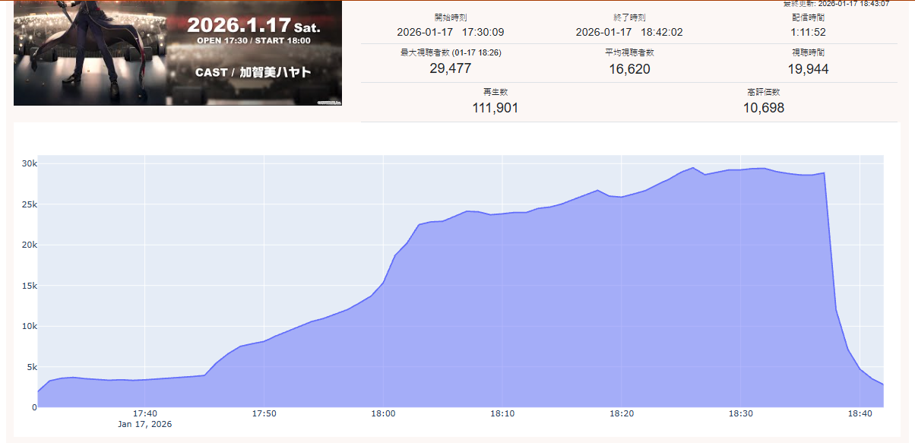
Task: Click the 高評価数 label
Action: (763, 92)
